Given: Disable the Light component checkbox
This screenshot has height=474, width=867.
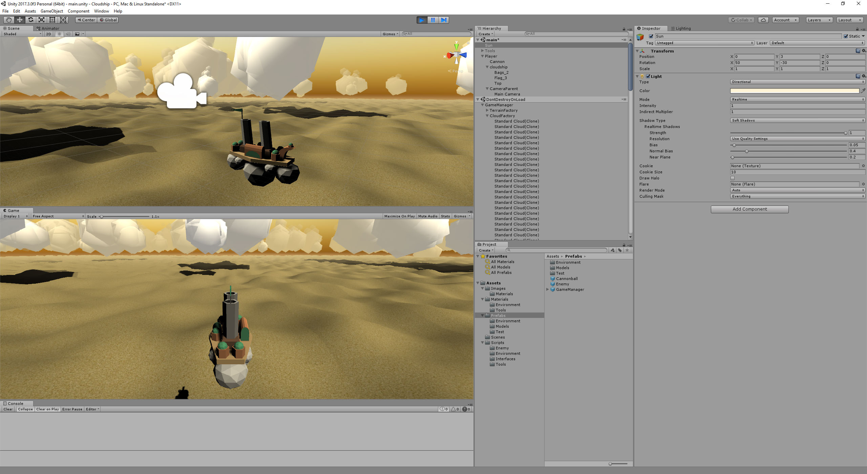Looking at the screenshot, I should click(x=648, y=76).
